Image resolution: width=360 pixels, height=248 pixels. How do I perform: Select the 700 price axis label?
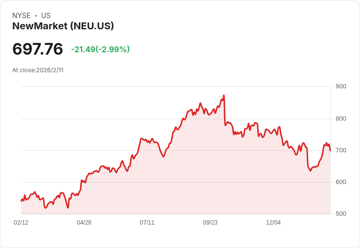pyautogui.click(x=341, y=150)
